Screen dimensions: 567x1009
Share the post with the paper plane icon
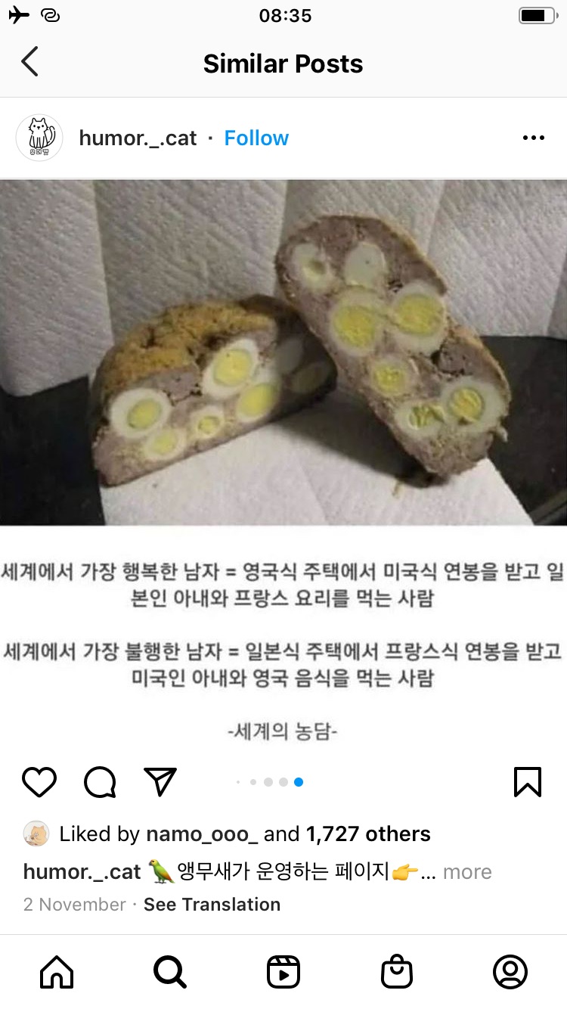pos(160,782)
